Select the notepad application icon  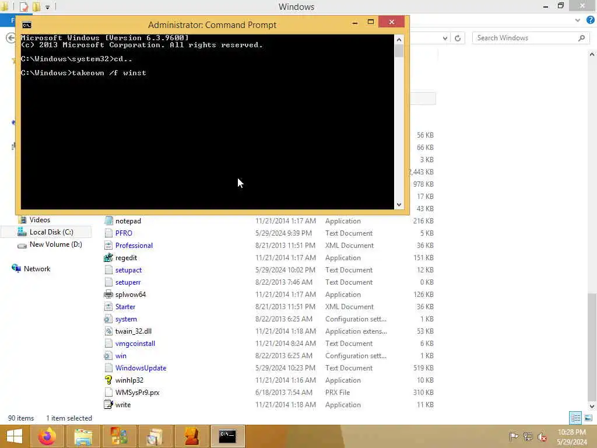coord(108,221)
